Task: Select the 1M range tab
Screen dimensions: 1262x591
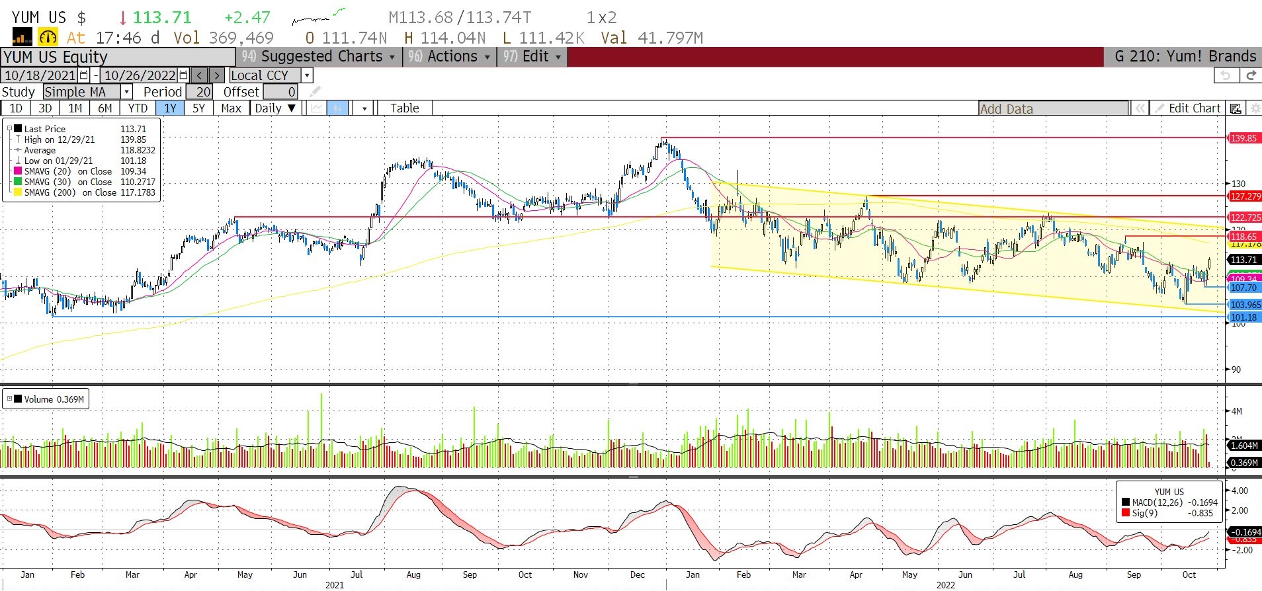Action: (x=75, y=108)
